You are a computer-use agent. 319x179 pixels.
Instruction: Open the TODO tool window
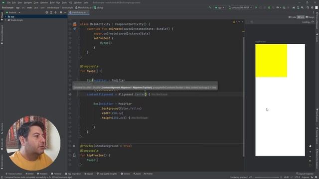coord(30,174)
